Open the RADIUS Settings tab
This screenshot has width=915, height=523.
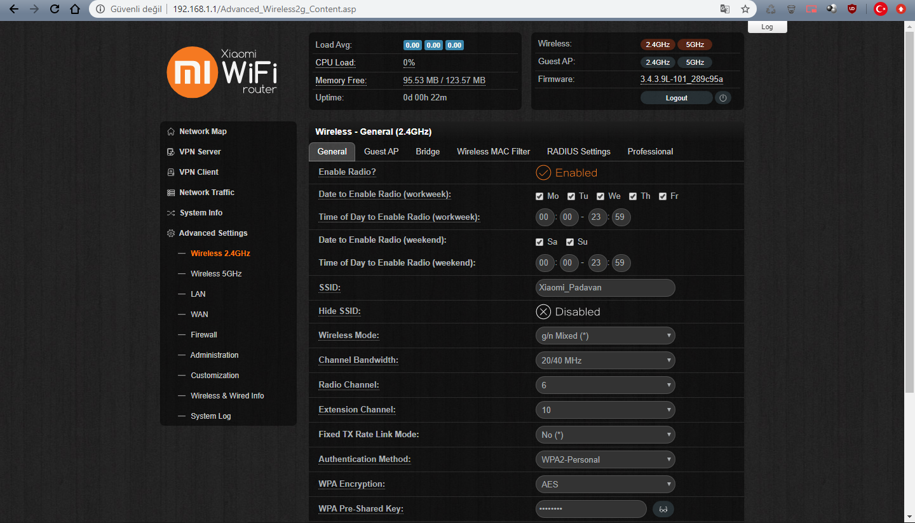579,151
